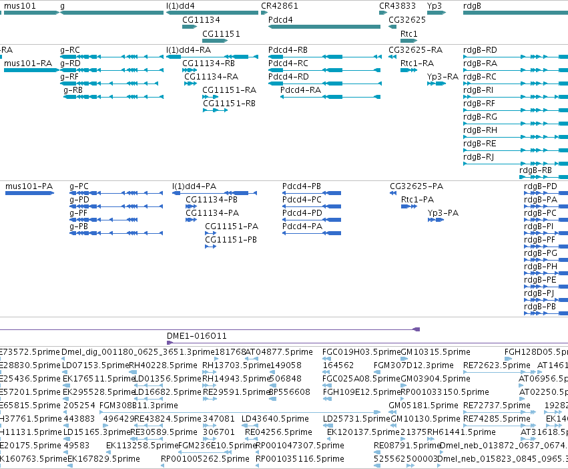Viewport: 568px width, 469px height.
Task: Select transcript g-RC
Action: 70,50
